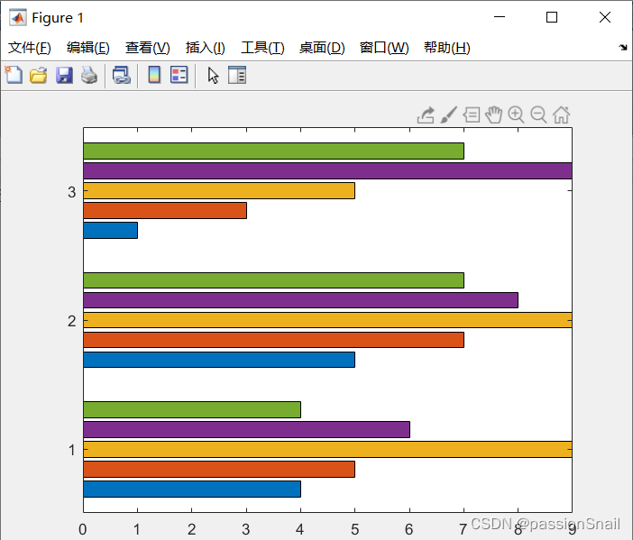
Task: Save figure using the floppy disk icon
Action: (64, 76)
